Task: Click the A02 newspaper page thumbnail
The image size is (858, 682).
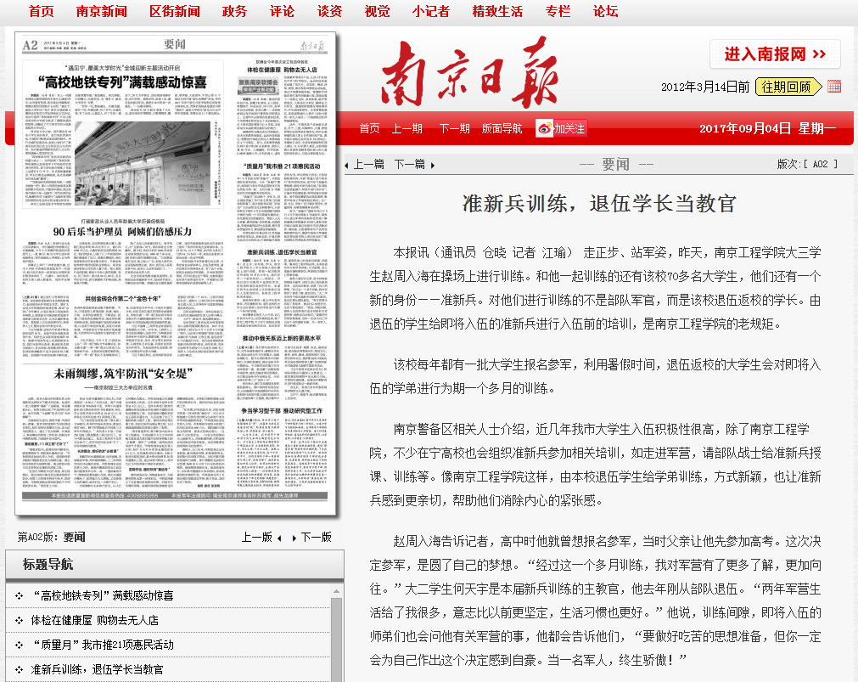Action: (x=177, y=273)
